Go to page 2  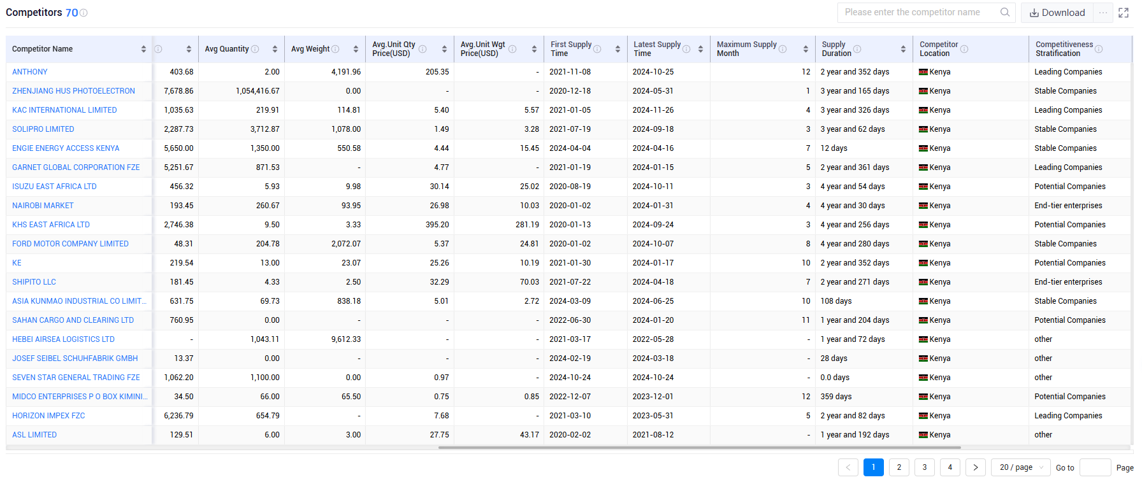point(899,467)
